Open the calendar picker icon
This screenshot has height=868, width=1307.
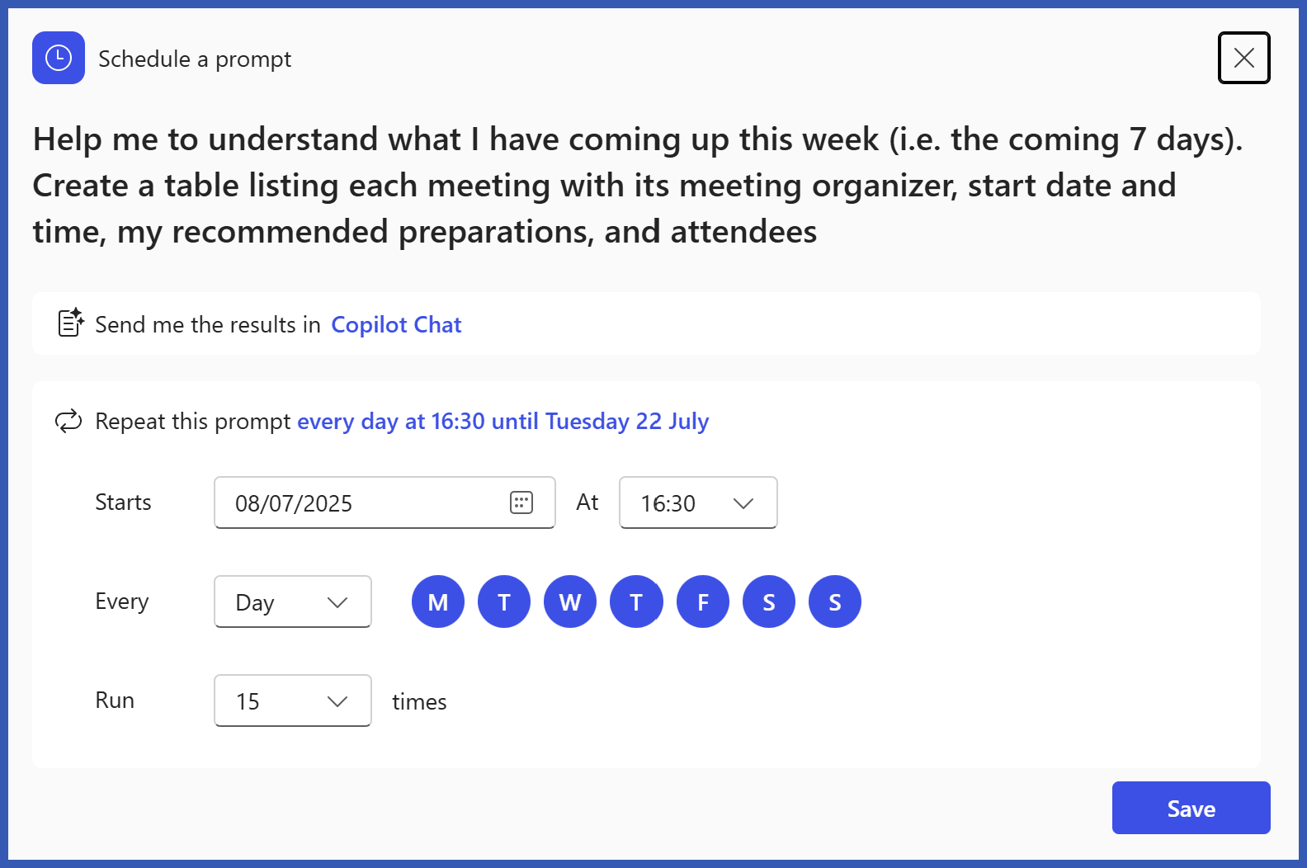[521, 502]
